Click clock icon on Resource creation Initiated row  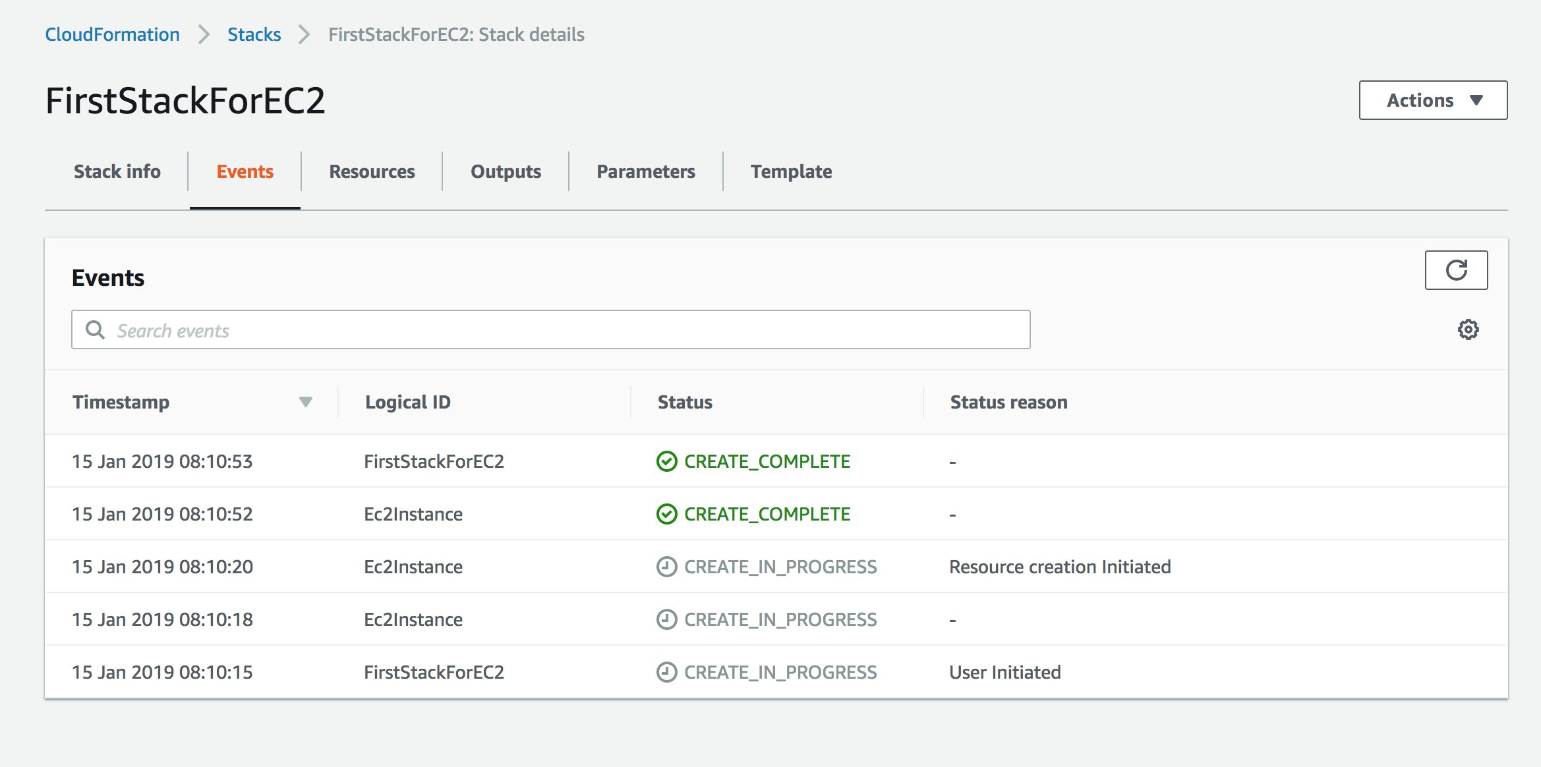pyautogui.click(x=666, y=567)
